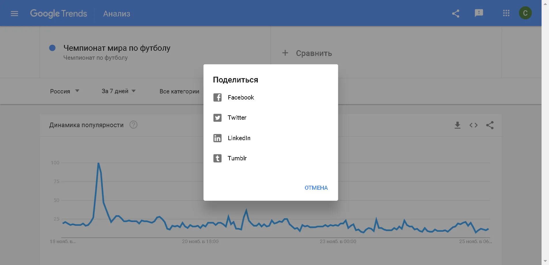The image size is (549, 265).
Task: Click the share icon in header
Action: [456, 14]
